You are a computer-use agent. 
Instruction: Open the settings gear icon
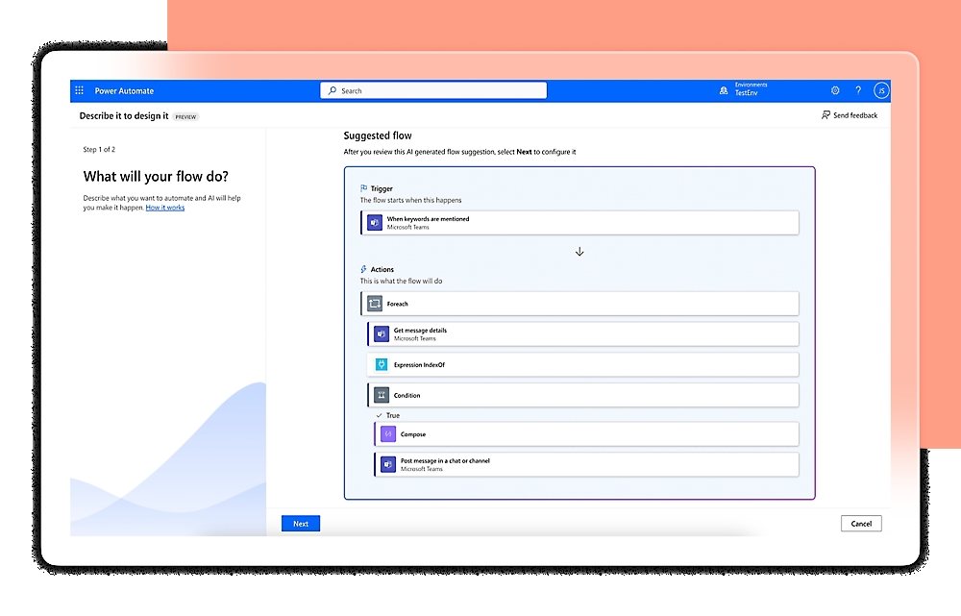(835, 90)
